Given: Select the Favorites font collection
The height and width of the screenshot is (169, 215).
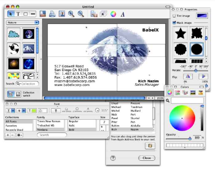Looking at the screenshot, I should [19, 125].
